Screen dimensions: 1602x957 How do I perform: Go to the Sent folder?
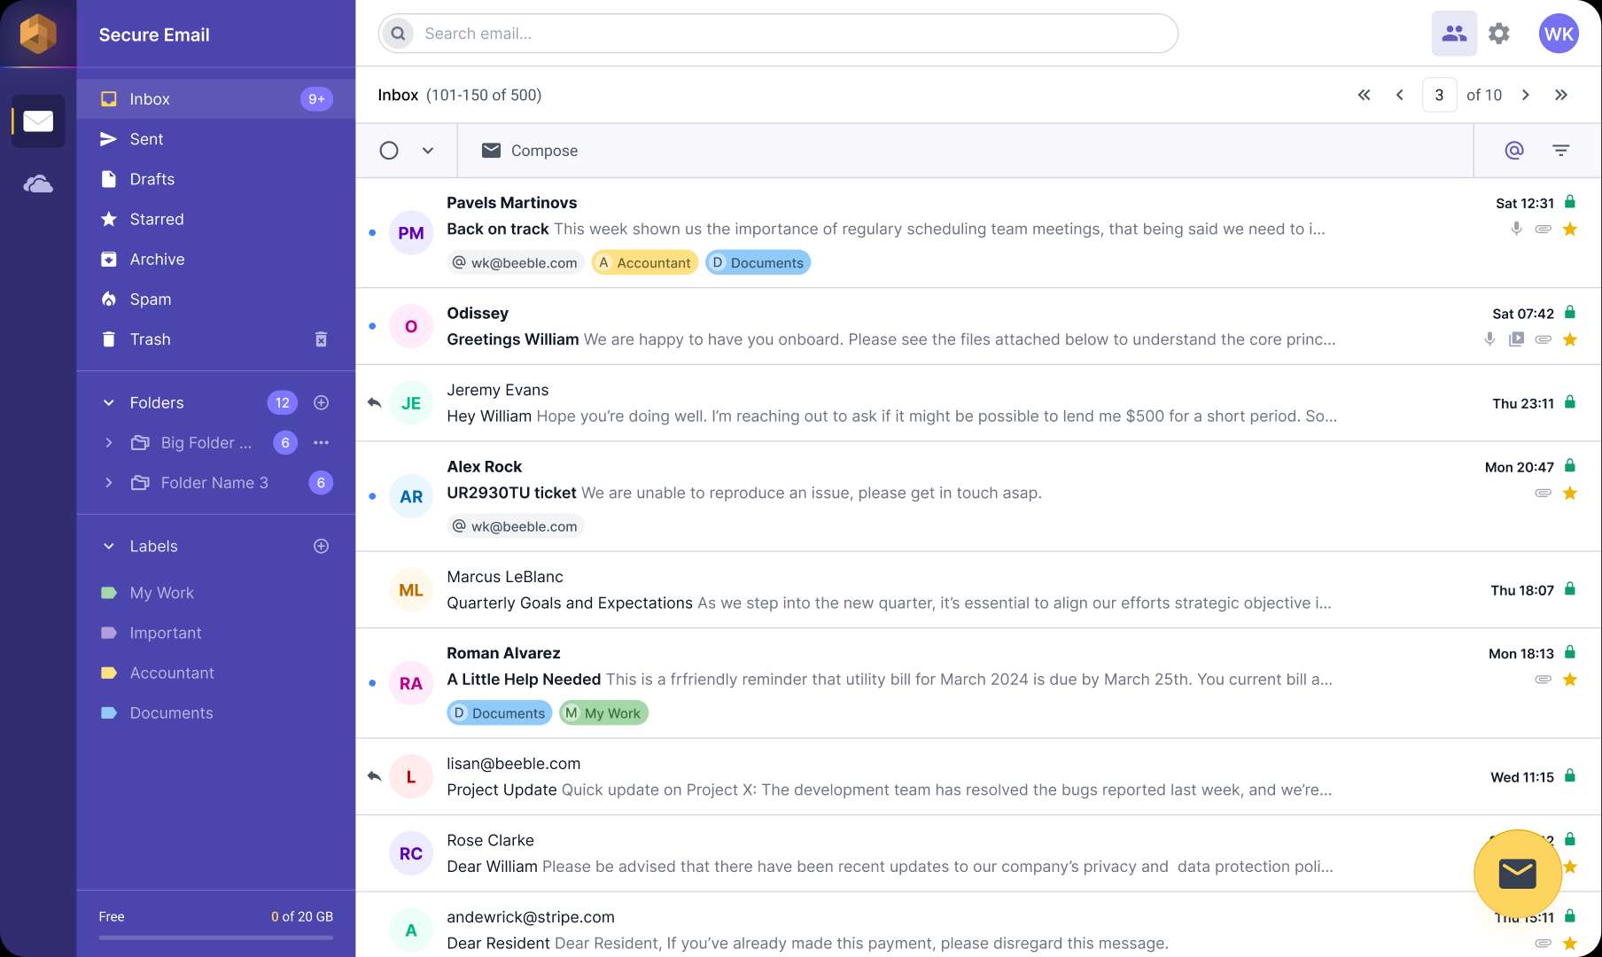215,139
